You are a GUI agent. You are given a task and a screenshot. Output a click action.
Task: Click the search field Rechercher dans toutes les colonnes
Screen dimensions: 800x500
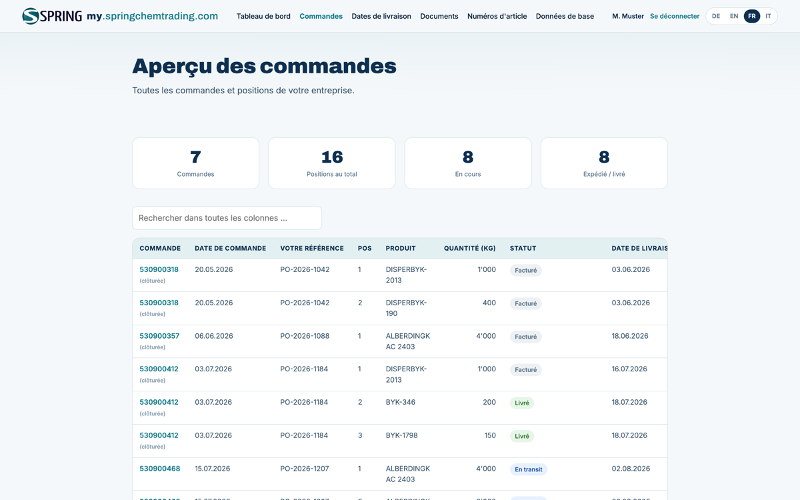pos(227,218)
